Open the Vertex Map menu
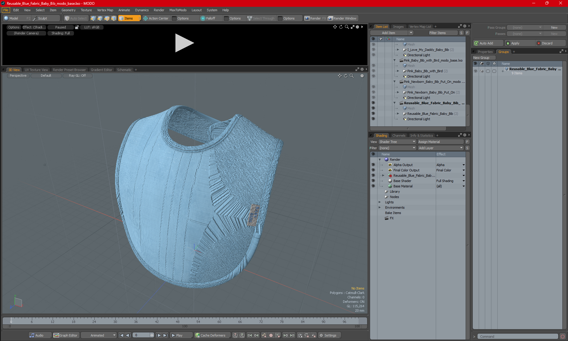This screenshot has height=341, width=568. (105, 10)
